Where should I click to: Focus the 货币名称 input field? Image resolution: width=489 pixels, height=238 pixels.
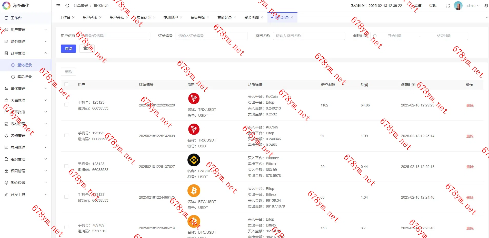(309, 36)
